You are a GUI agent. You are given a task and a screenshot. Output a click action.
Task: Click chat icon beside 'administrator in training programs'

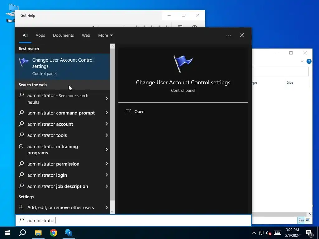pos(21,146)
